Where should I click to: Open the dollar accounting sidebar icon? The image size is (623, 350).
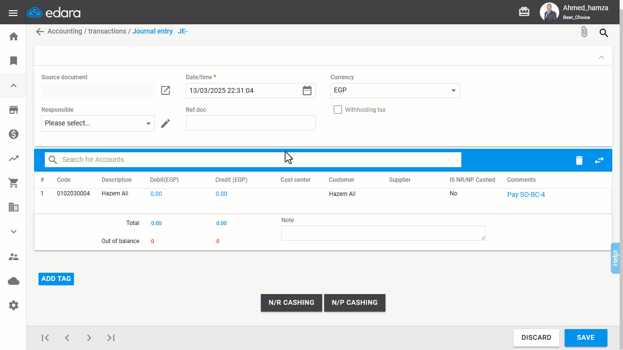coord(14,134)
